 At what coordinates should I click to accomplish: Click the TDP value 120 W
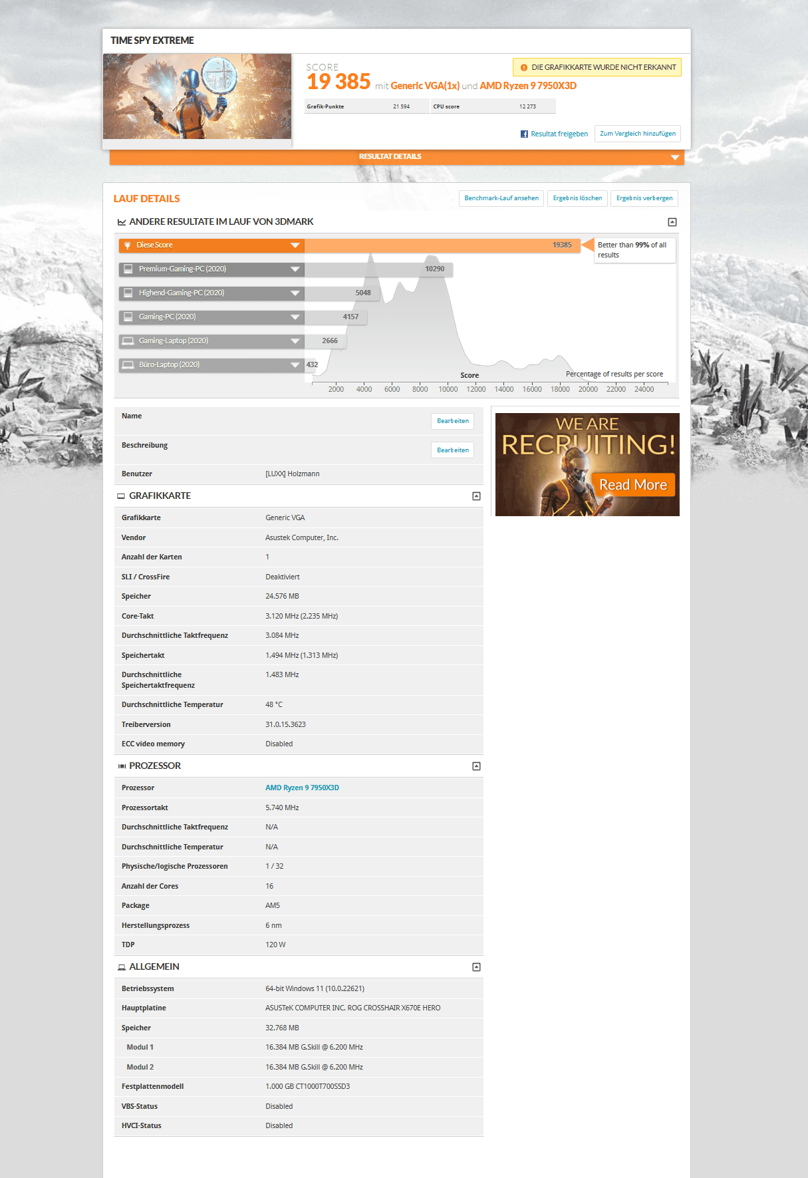click(276, 945)
